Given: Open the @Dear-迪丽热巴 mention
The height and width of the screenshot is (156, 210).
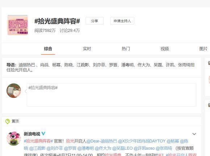Looking at the screenshot, I should (102, 141).
